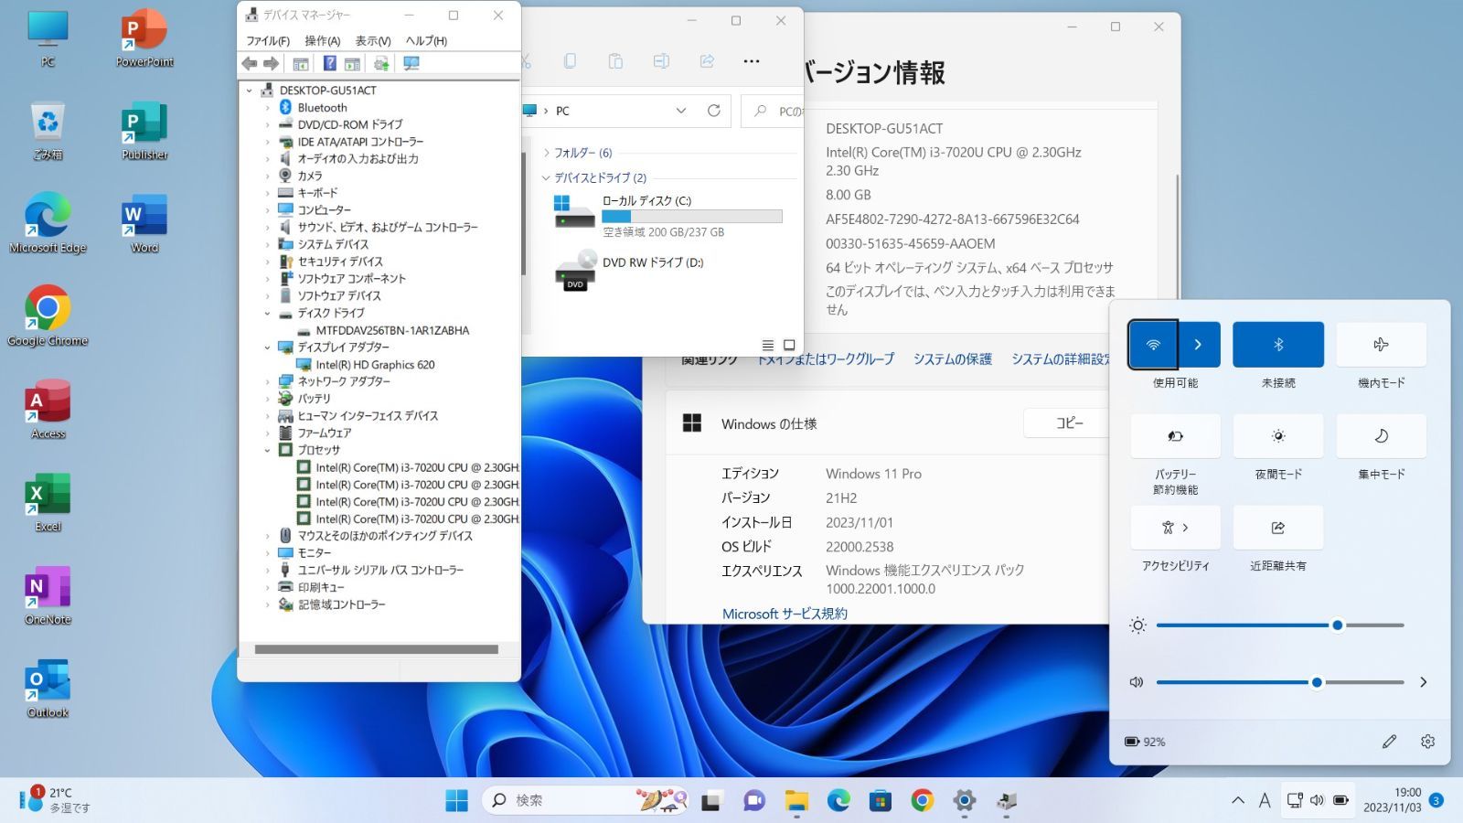Collapse the プロセッサ tree node

267,450
